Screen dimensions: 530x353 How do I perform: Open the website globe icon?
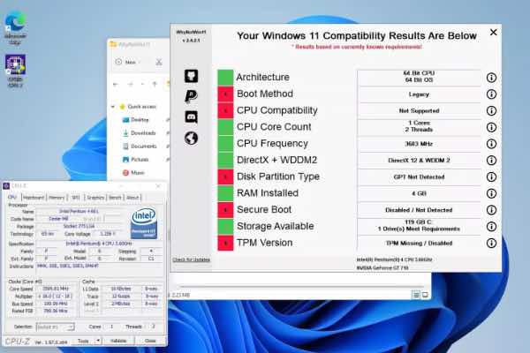coord(191,138)
